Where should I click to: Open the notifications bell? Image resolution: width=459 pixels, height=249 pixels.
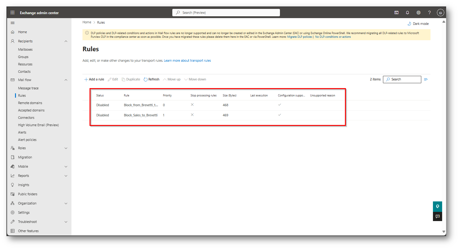click(407, 13)
